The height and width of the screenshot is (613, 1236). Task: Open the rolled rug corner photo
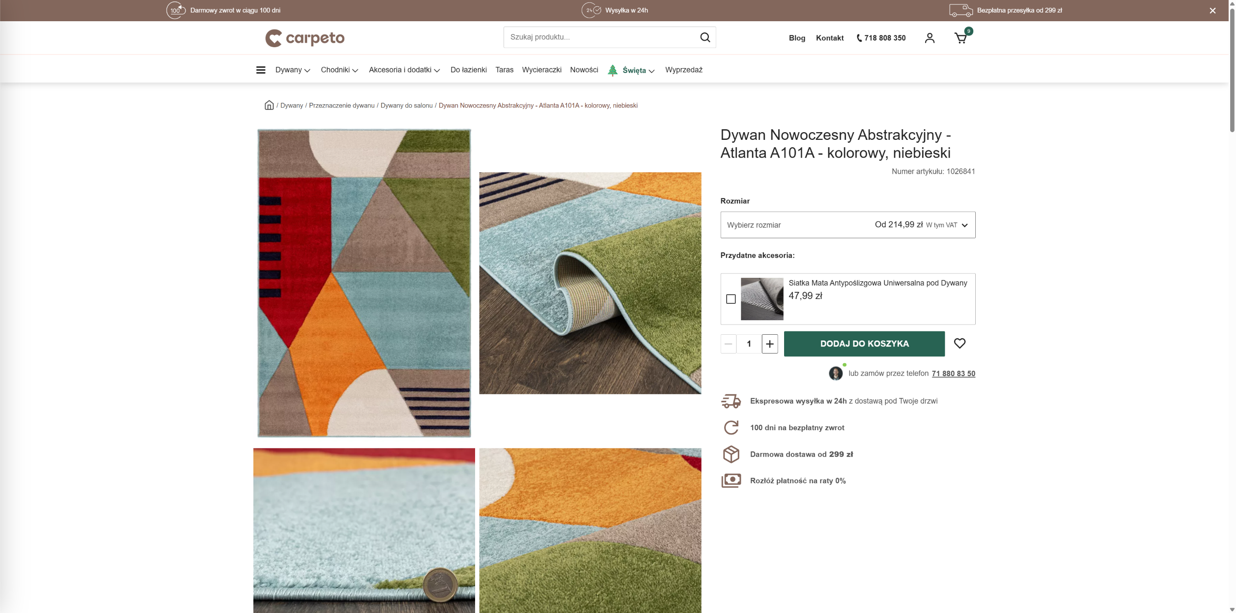click(590, 283)
